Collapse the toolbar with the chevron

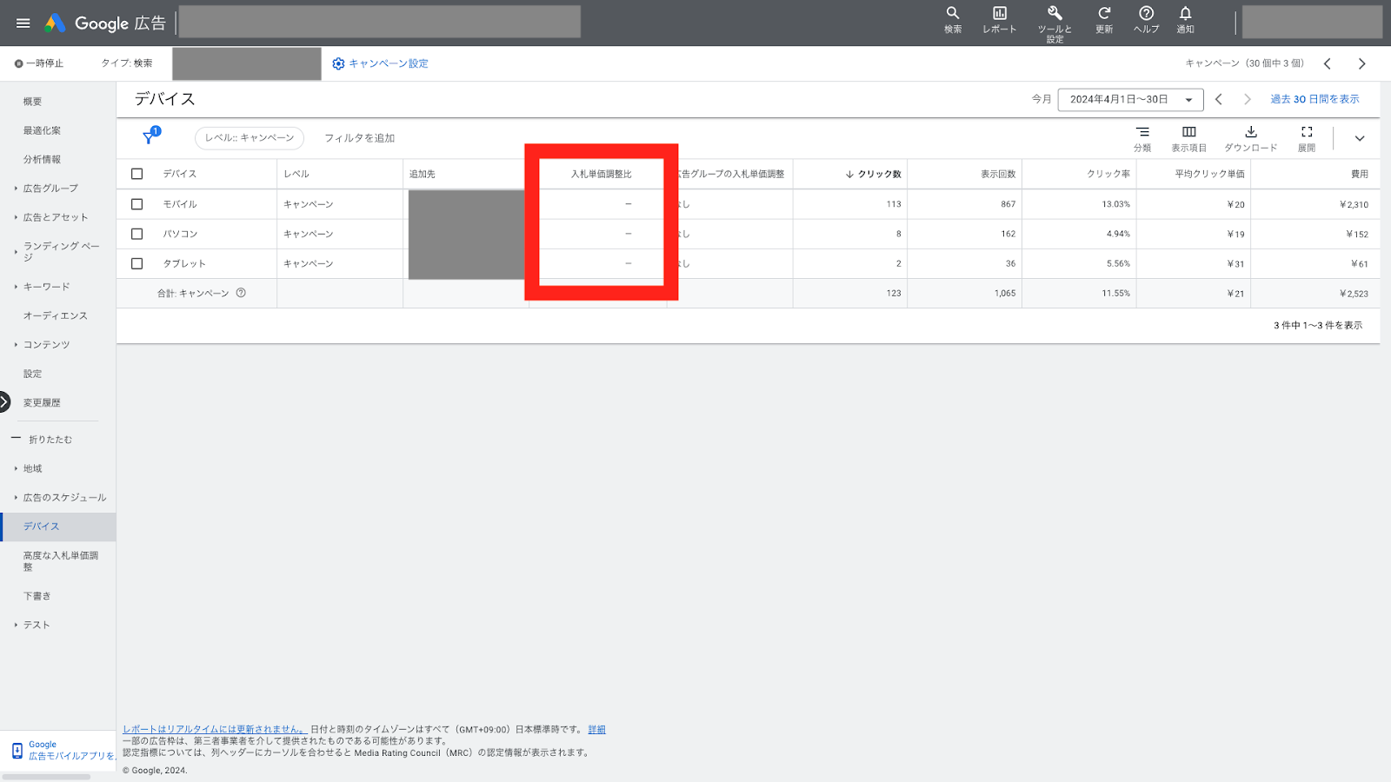1360,138
